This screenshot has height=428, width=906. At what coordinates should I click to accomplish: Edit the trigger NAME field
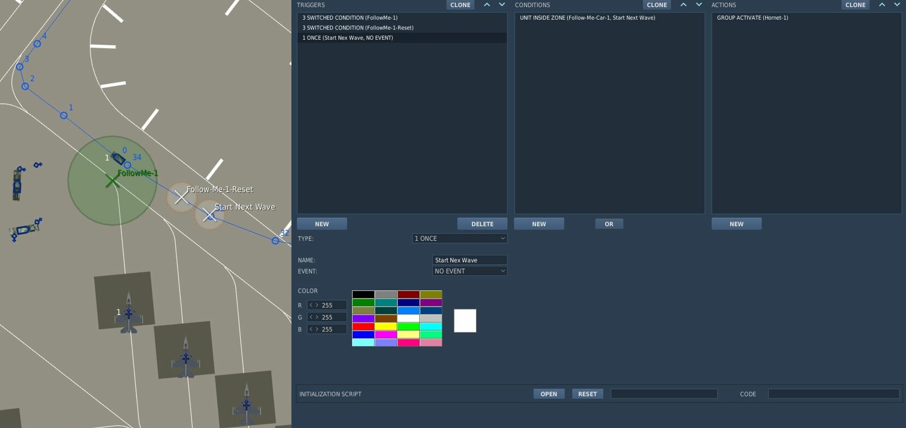pos(469,260)
